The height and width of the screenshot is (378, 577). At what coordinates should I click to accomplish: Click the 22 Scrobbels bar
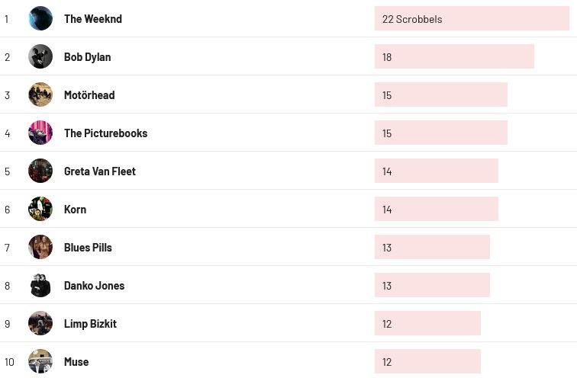[472, 19]
